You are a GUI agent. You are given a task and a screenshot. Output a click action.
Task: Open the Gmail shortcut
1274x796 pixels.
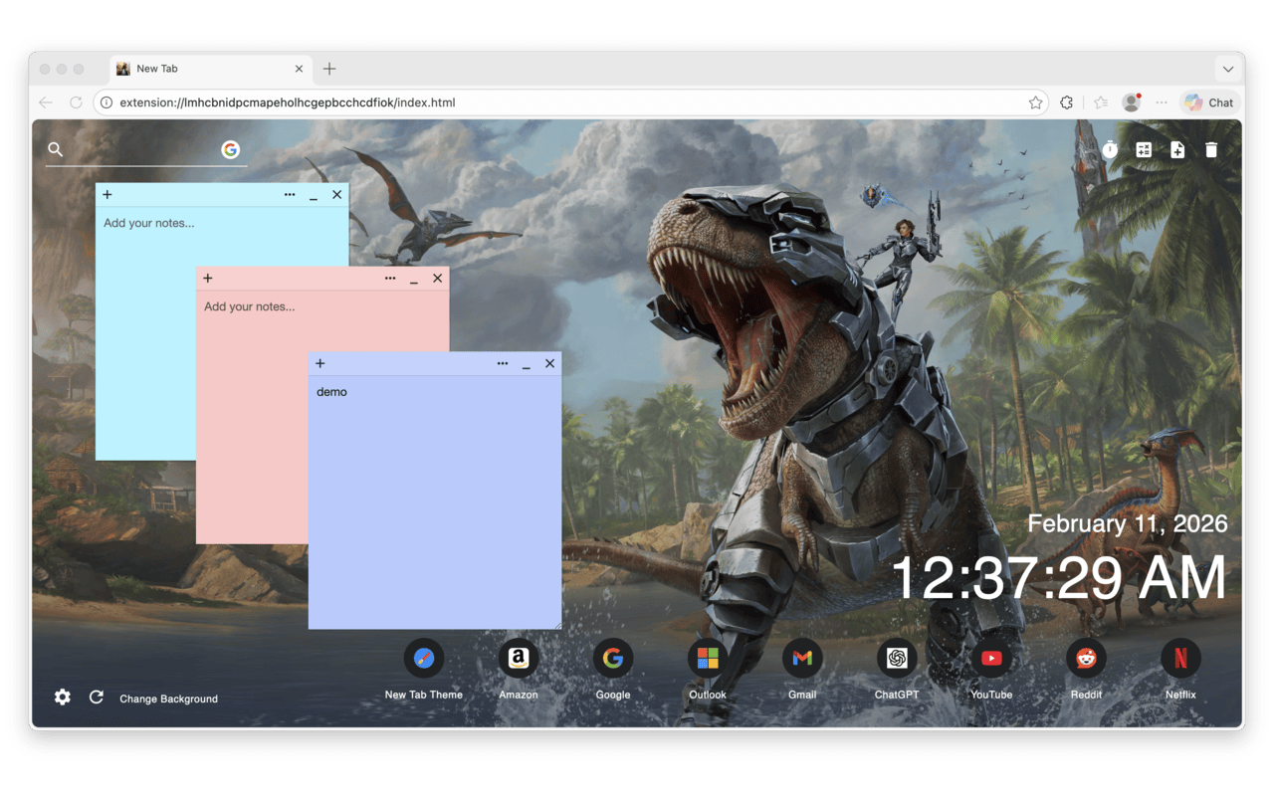coord(802,658)
